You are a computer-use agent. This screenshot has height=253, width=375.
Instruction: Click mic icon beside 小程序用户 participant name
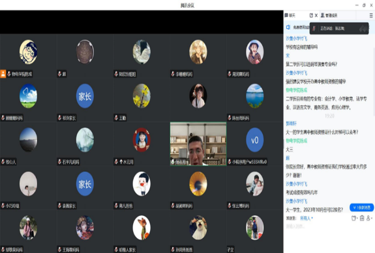(230, 162)
